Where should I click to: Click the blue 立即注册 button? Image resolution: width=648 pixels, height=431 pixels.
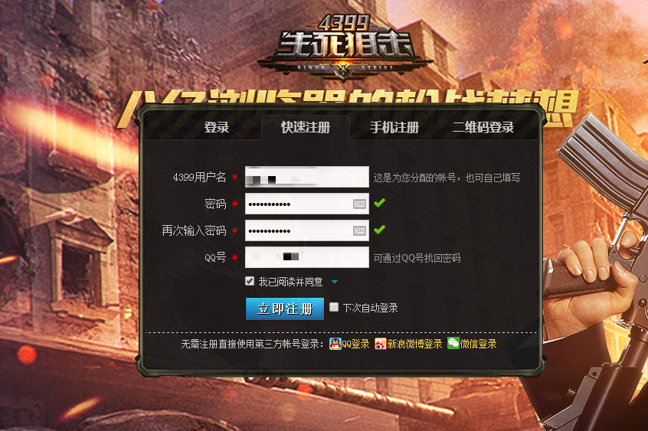coord(285,309)
